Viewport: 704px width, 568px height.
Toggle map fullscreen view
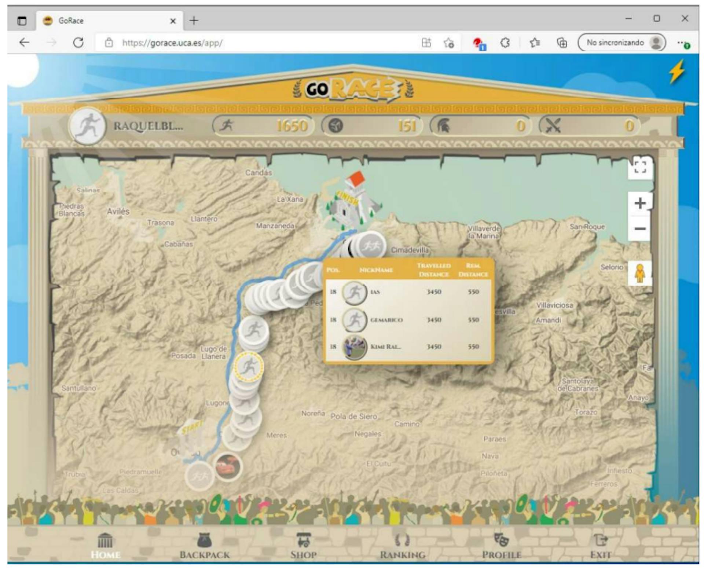[640, 167]
